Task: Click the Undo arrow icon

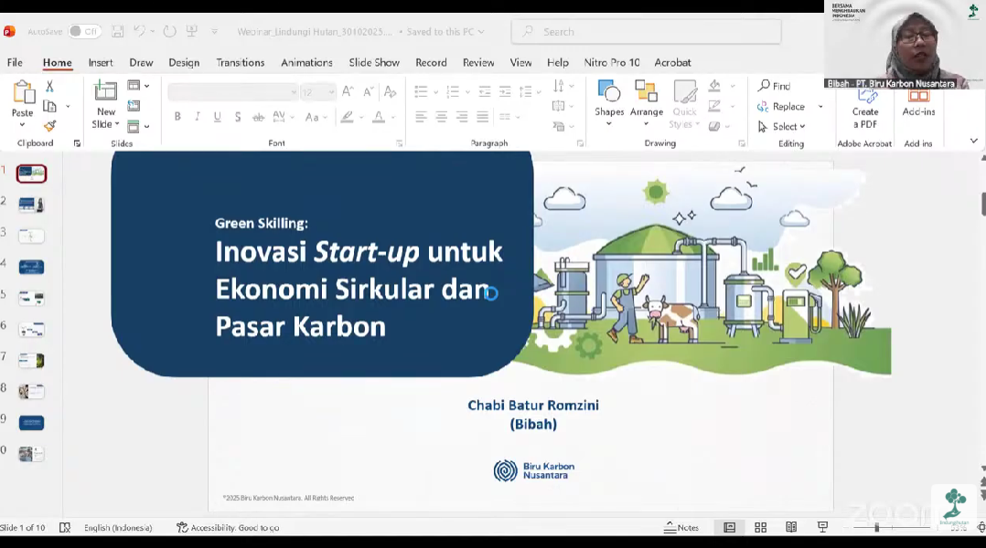Action: pos(140,31)
